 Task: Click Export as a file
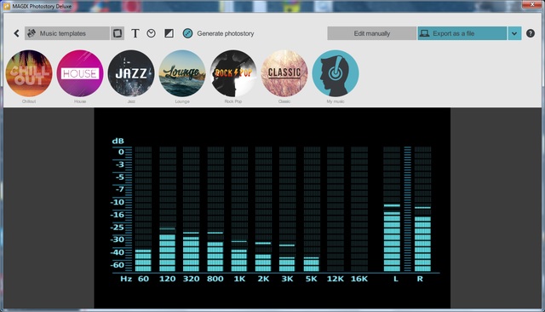[x=462, y=33]
